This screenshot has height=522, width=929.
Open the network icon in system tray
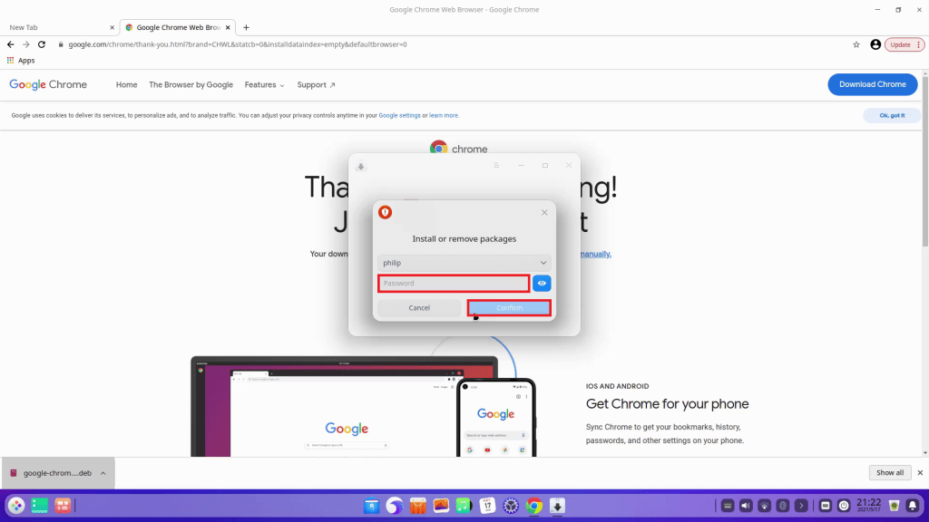coord(764,506)
